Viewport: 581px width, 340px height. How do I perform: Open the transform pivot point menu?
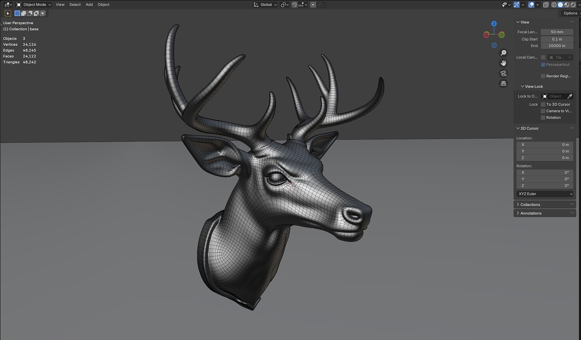coord(285,5)
